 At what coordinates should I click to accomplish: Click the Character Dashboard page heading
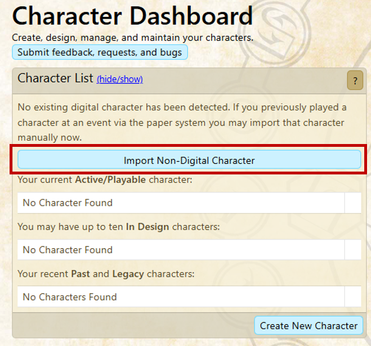tap(132, 17)
